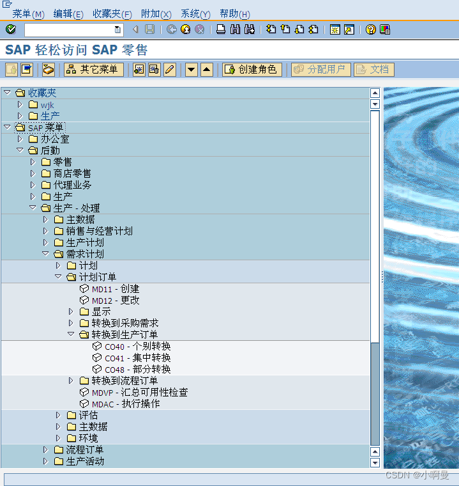Click the red Cancel icon
The width and height of the screenshot is (459, 486).
(200, 29)
